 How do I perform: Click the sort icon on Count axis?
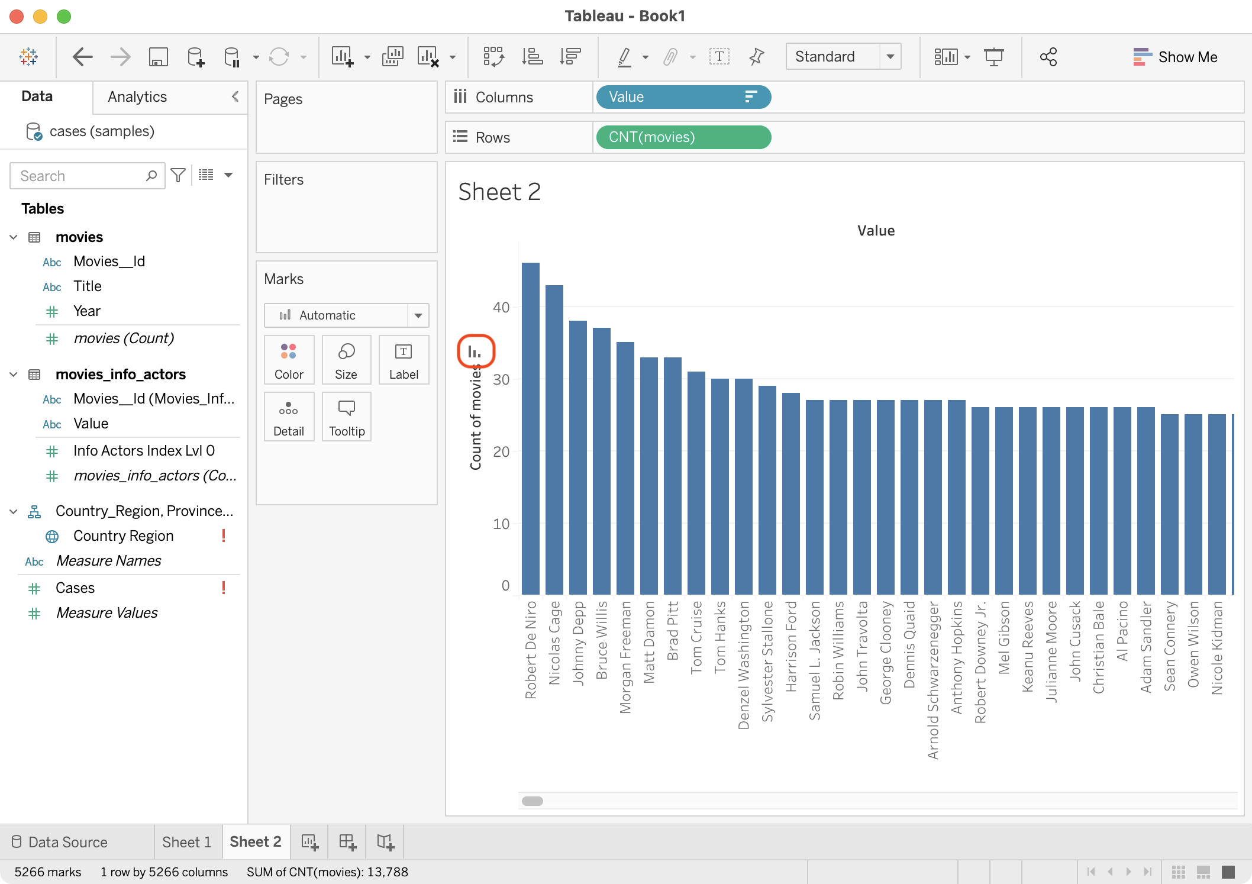coord(475,351)
